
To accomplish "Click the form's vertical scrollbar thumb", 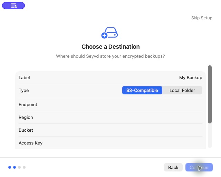I will point(210,94).
